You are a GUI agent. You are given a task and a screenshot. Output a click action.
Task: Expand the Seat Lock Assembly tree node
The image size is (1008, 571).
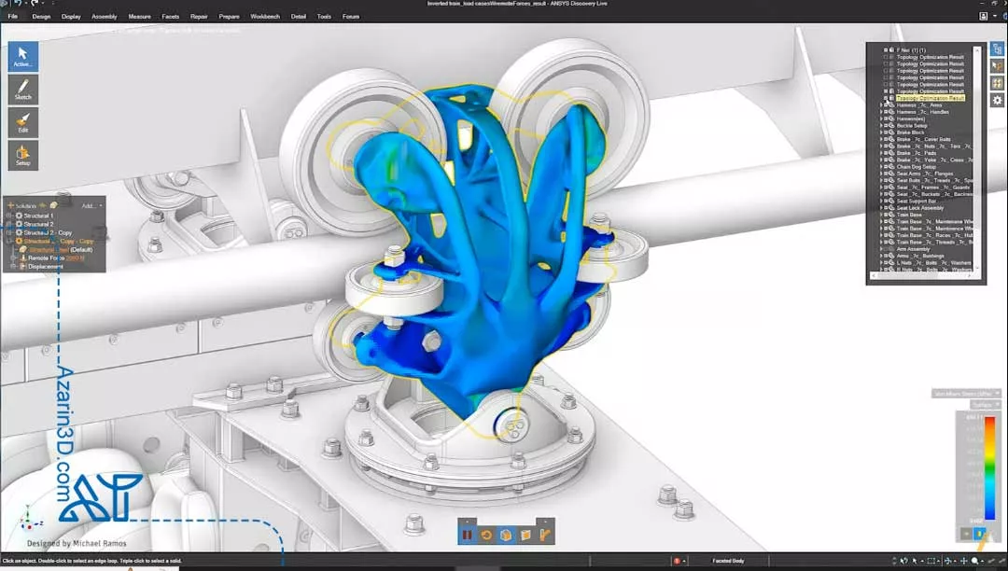[x=881, y=208]
